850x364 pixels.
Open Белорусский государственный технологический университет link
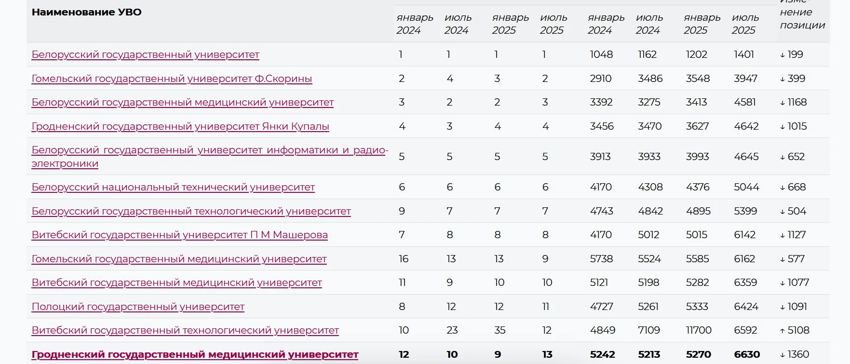tap(191, 211)
